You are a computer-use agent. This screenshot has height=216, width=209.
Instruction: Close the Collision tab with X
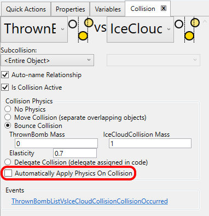point(164,8)
